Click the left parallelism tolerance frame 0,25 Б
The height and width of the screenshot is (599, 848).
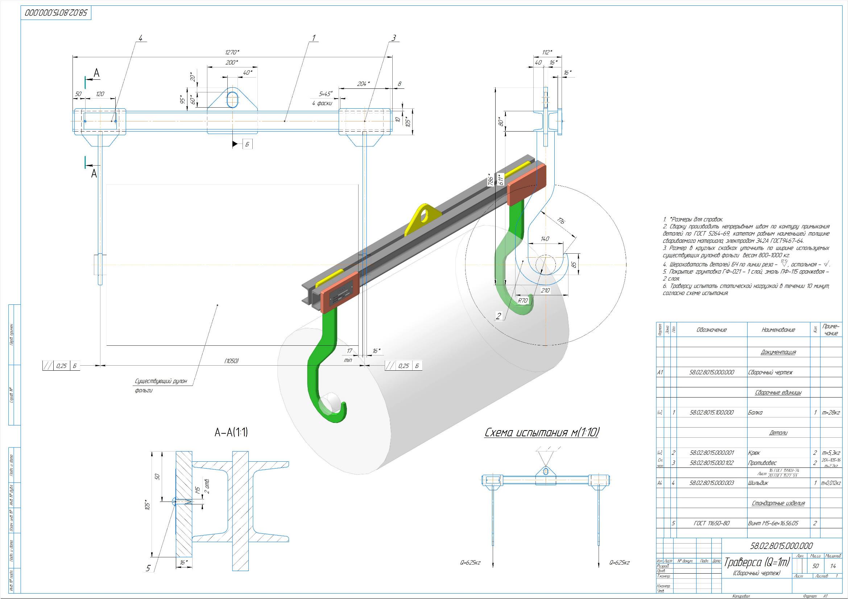tap(61, 366)
